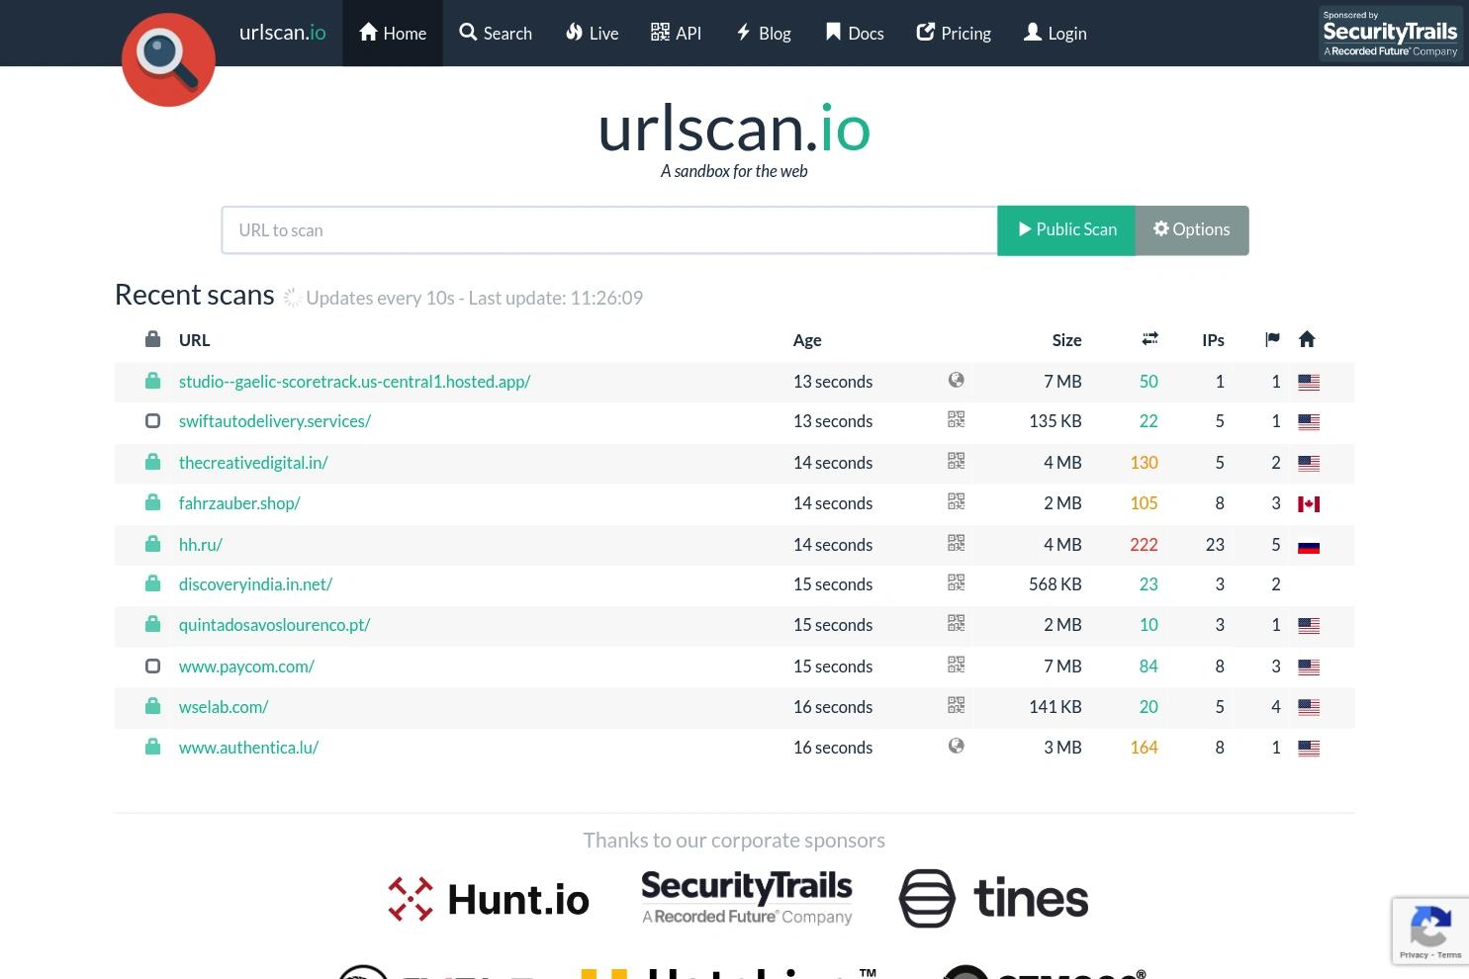The image size is (1469, 979).
Task: Click the "Recent scans" heading
Action: 195,295
